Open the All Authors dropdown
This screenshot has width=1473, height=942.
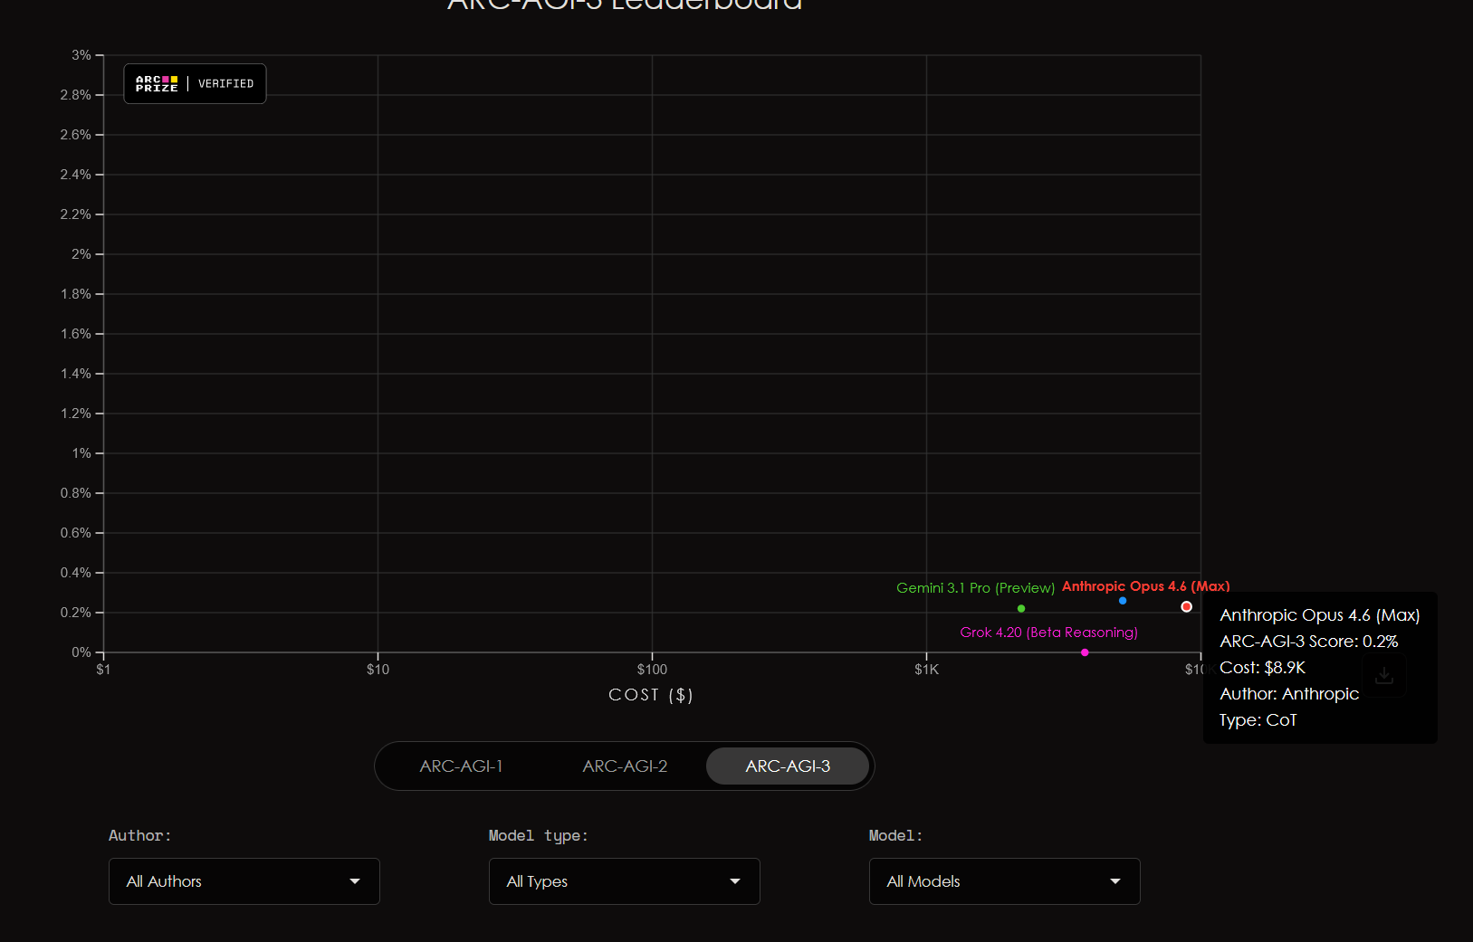(x=244, y=881)
